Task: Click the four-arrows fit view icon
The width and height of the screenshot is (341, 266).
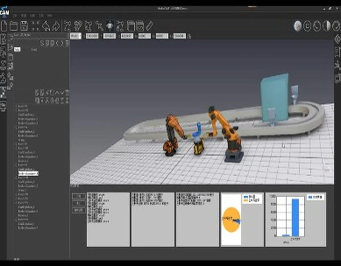Action: pos(35,26)
